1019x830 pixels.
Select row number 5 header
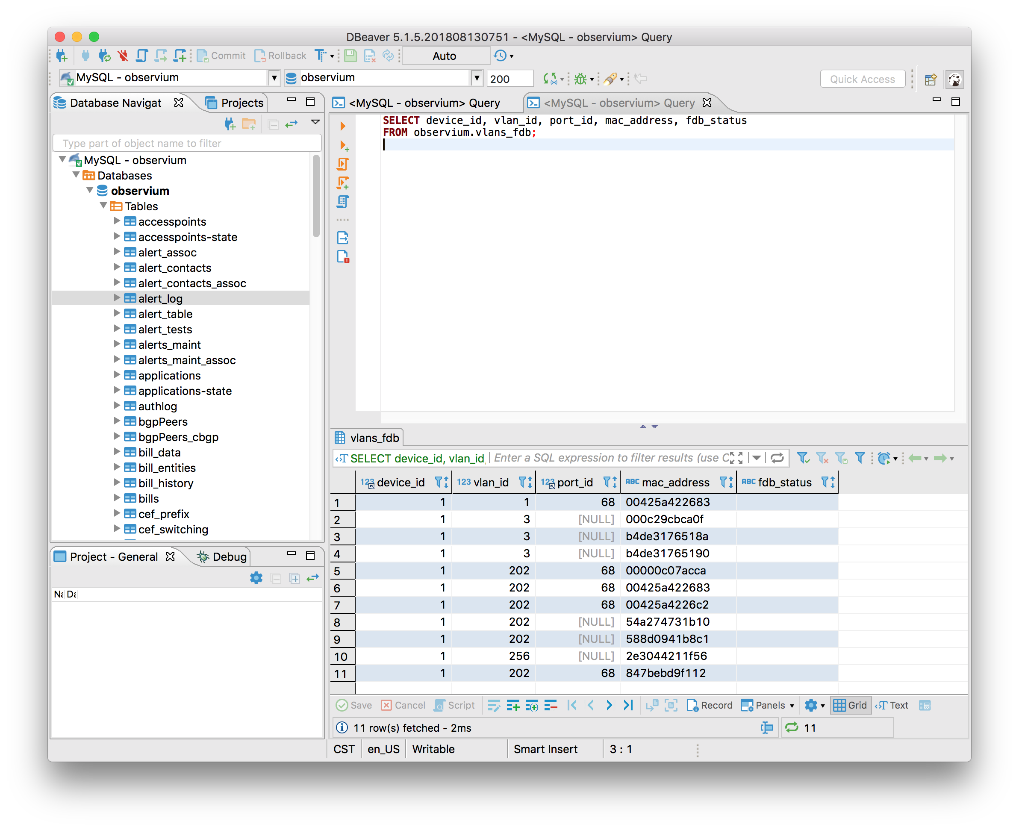pos(342,571)
